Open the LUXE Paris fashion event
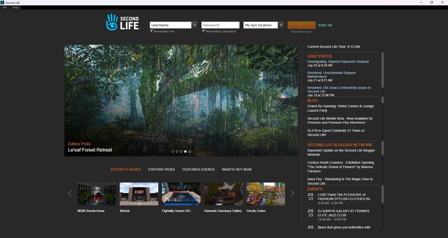The width and height of the screenshot is (448, 238). pyautogui.click(x=343, y=197)
